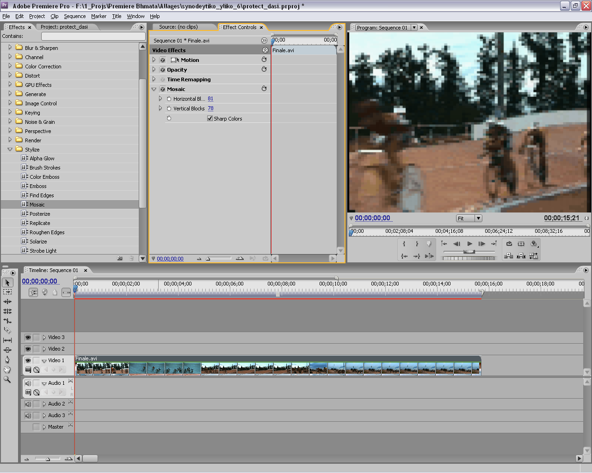
Task: Select the Zoom magnifier tool
Action: tap(7, 379)
